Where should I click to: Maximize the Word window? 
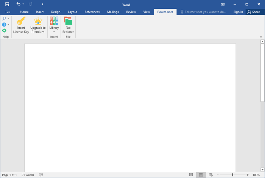pyautogui.click(x=247, y=4)
